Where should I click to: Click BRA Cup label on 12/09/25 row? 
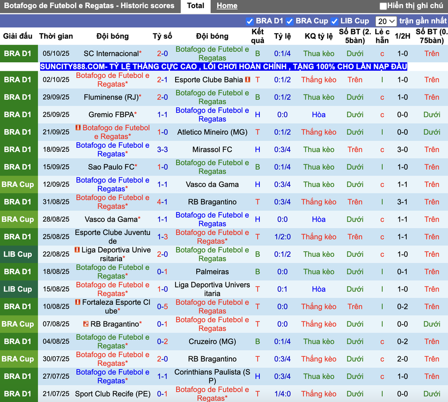pos(18,184)
